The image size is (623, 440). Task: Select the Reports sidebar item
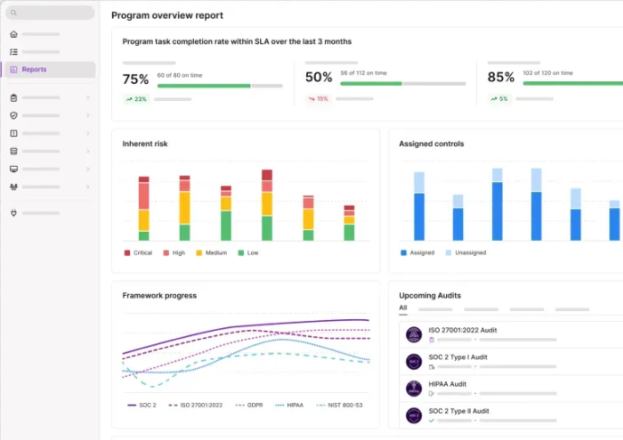50,69
